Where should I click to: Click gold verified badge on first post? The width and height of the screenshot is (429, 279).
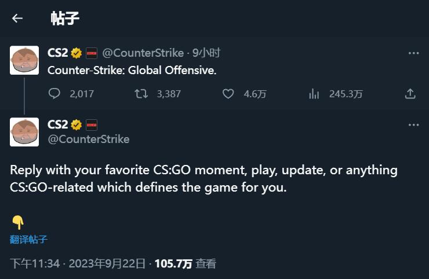pyautogui.click(x=77, y=53)
